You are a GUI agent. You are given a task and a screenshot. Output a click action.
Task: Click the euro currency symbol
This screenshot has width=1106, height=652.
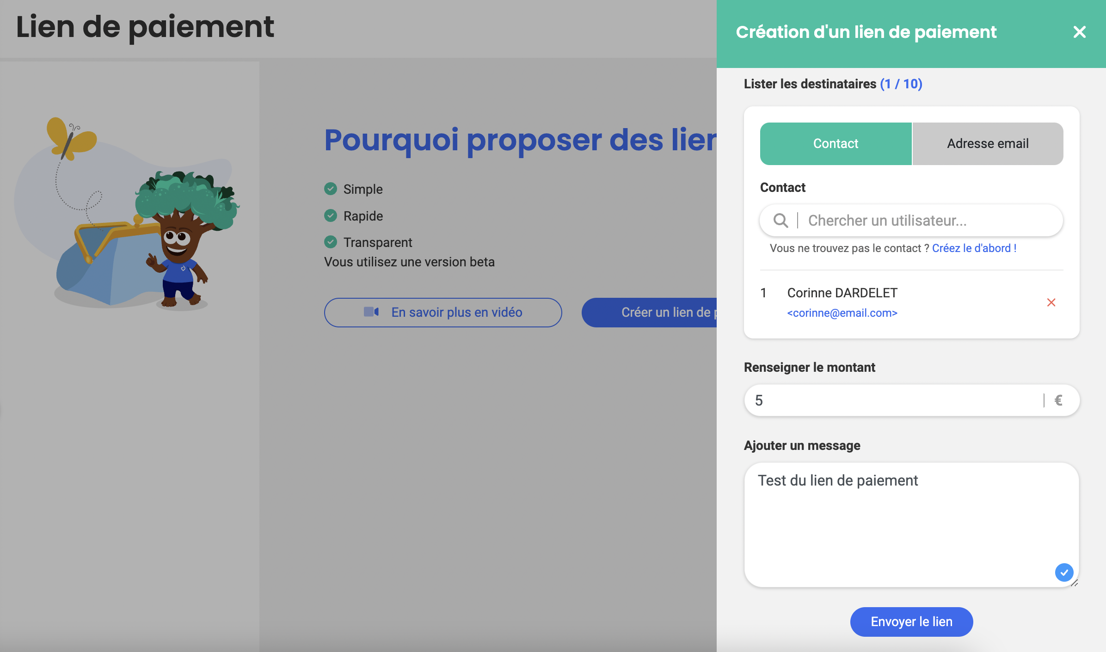(1058, 400)
